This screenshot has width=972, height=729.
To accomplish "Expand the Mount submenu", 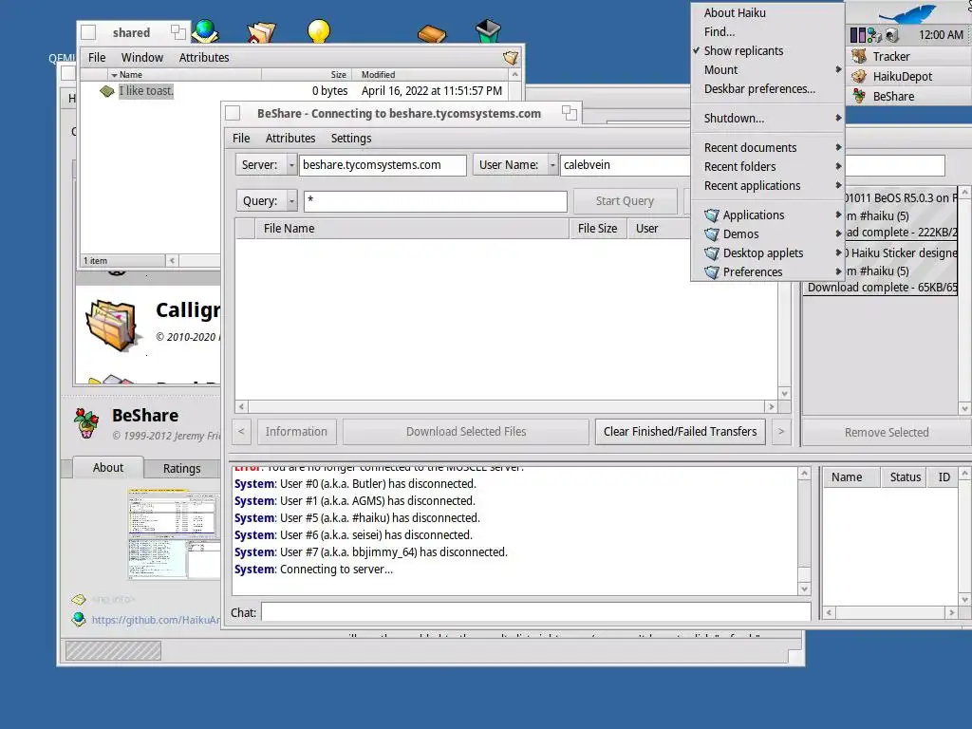I will pyautogui.click(x=767, y=70).
